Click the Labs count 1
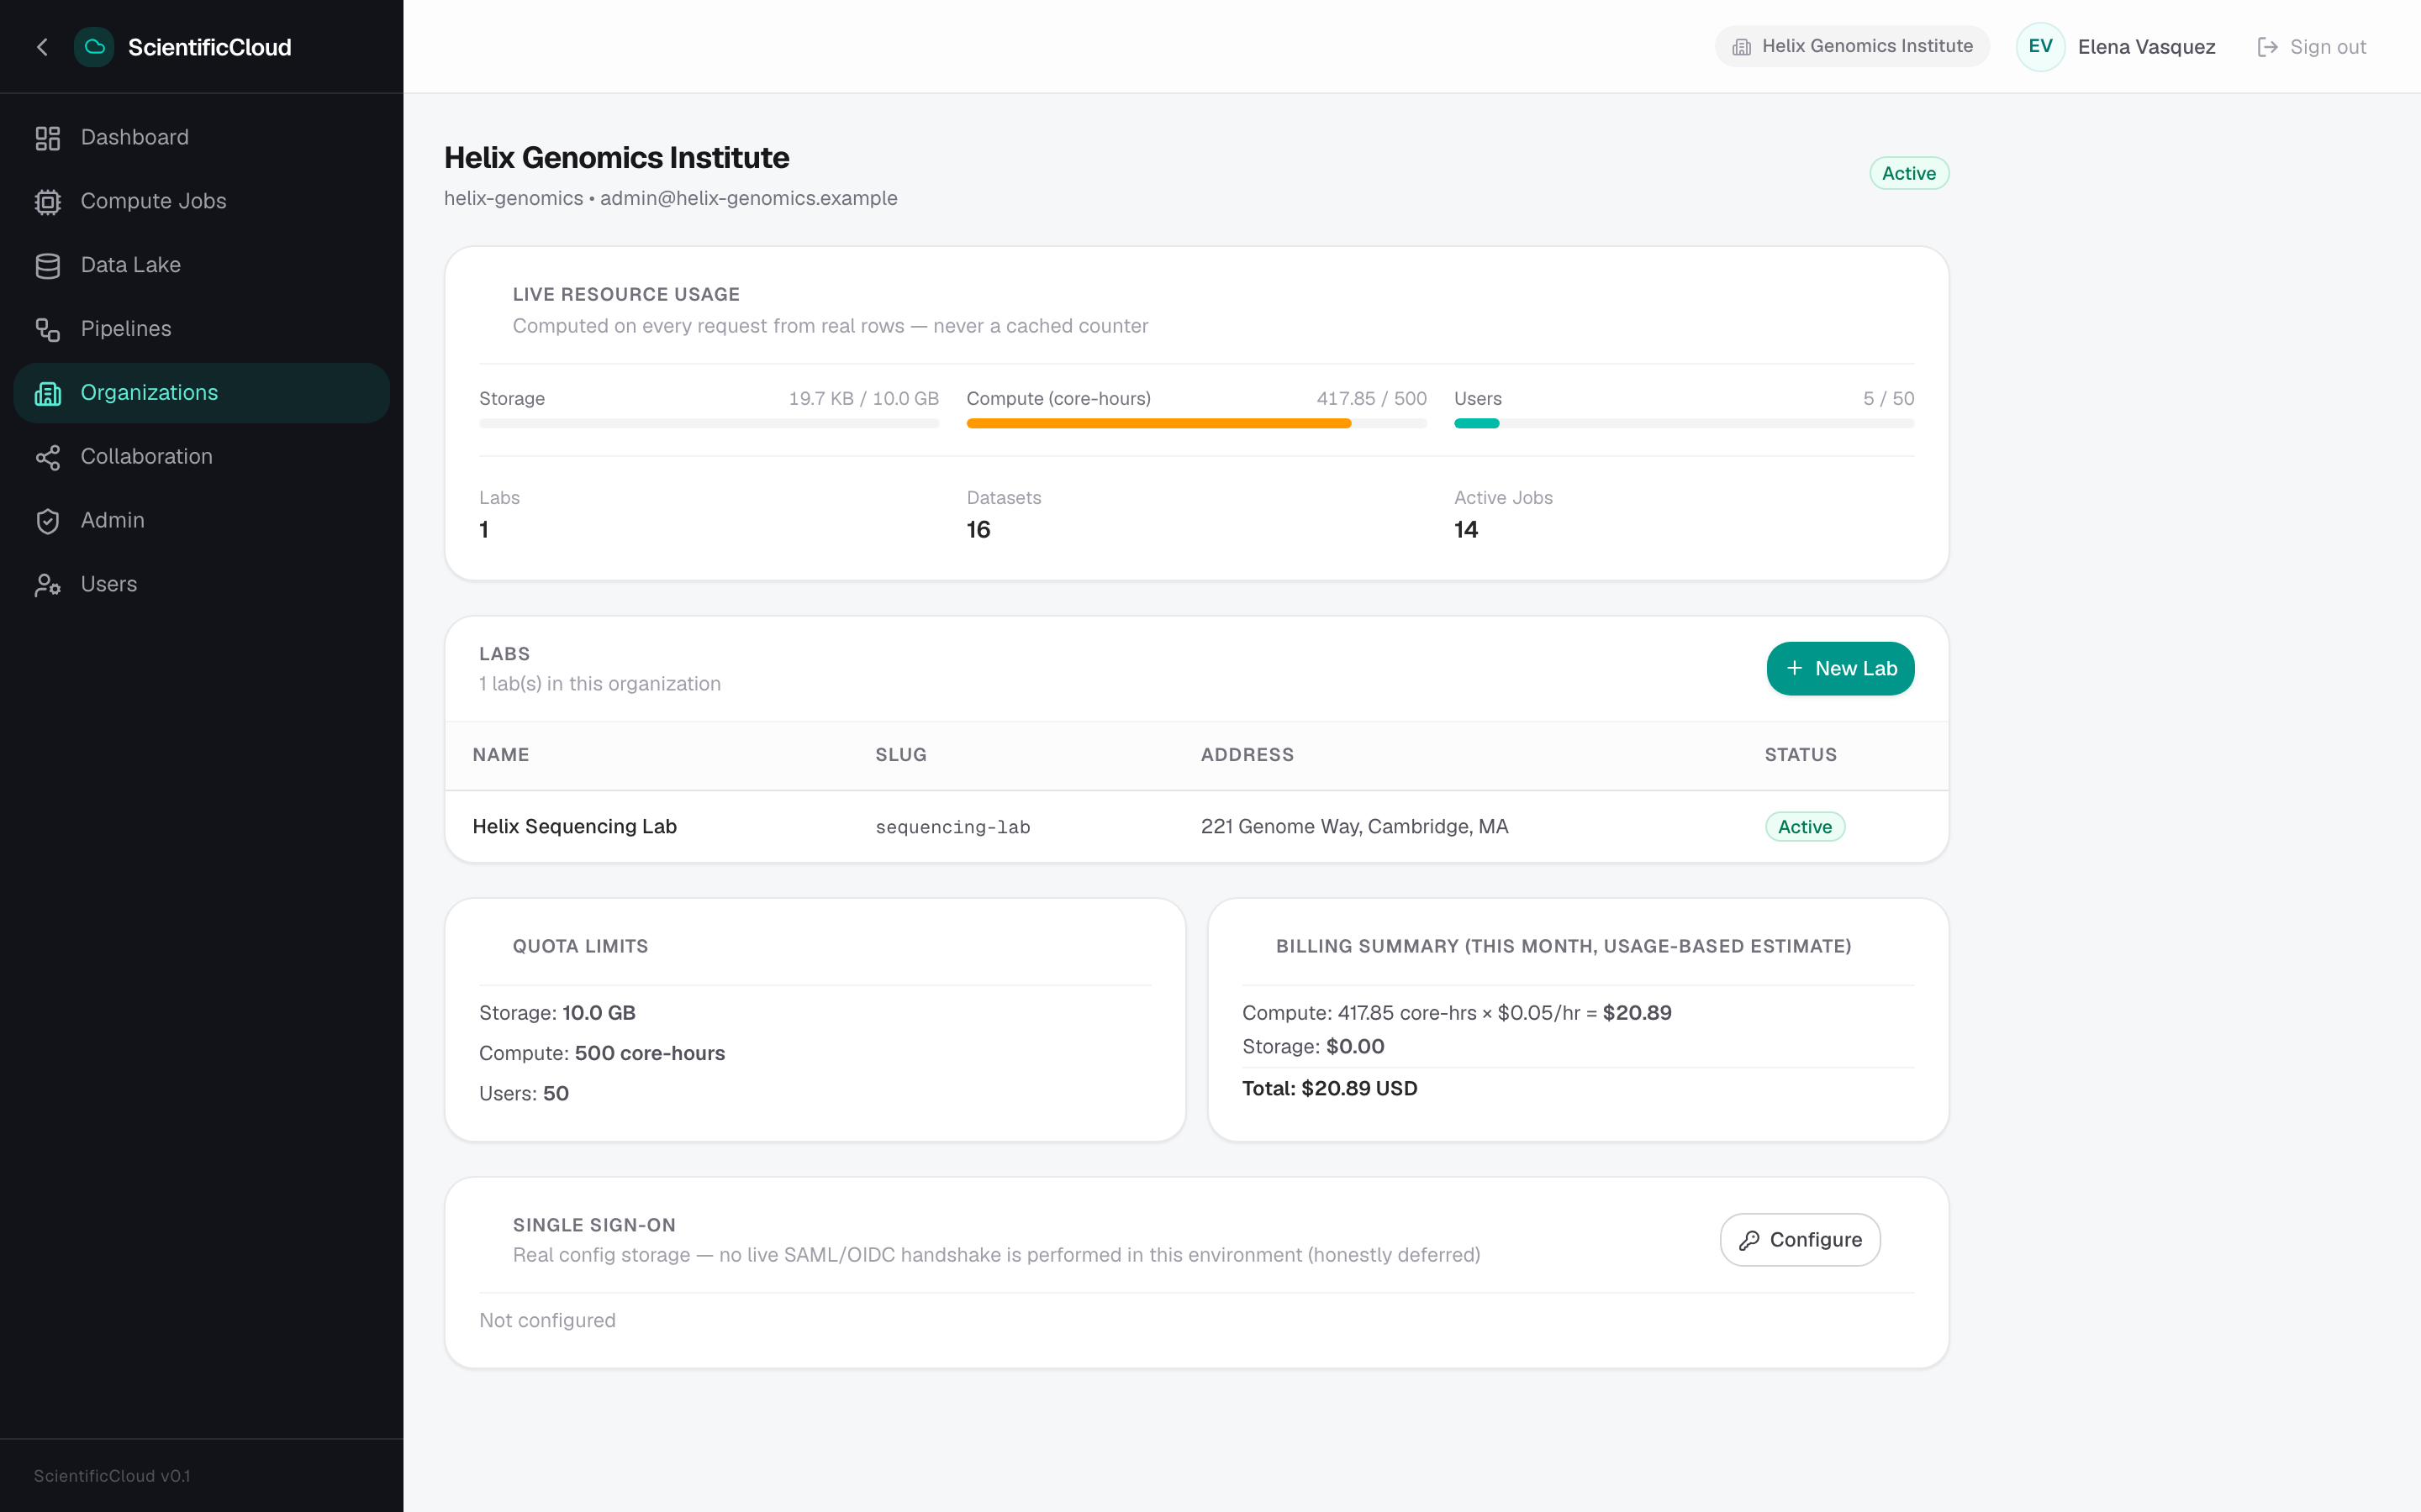 coord(484,530)
